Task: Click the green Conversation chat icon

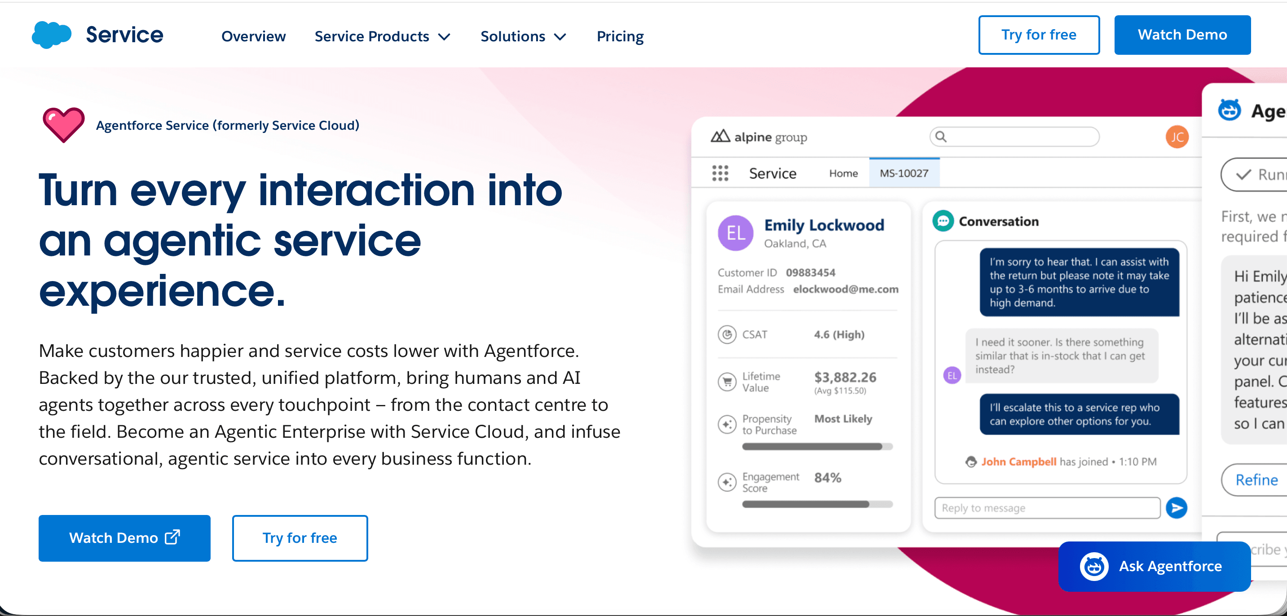Action: pyautogui.click(x=943, y=221)
